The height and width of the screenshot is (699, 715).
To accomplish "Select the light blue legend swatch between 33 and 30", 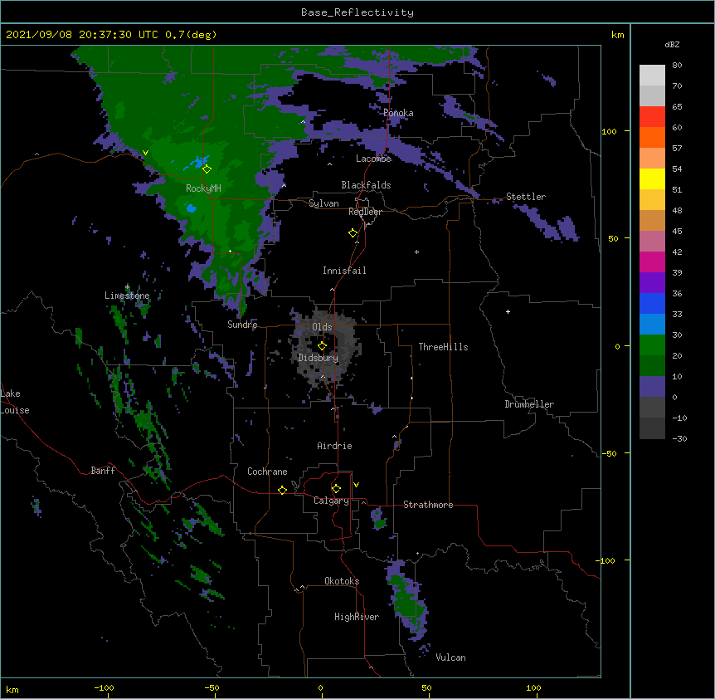I will pyautogui.click(x=652, y=325).
